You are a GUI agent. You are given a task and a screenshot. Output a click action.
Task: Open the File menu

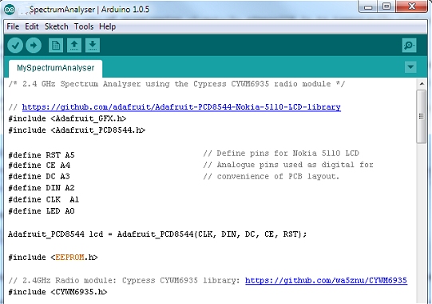[x=13, y=26]
